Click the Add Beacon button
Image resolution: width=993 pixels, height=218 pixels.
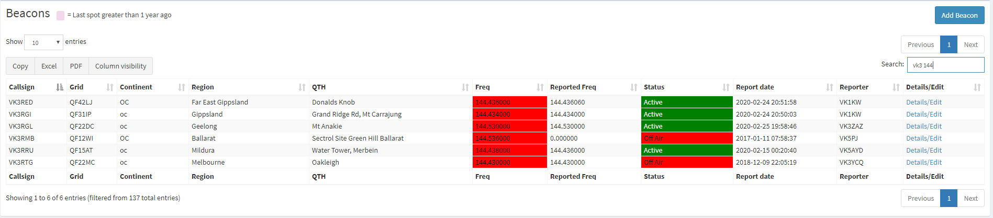959,15
